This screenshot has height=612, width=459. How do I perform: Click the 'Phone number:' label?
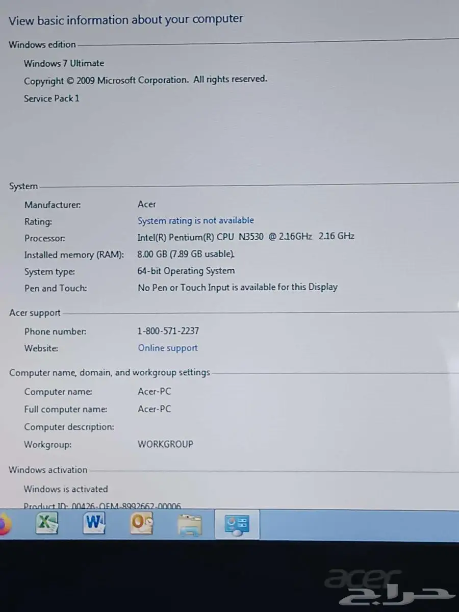(x=55, y=331)
